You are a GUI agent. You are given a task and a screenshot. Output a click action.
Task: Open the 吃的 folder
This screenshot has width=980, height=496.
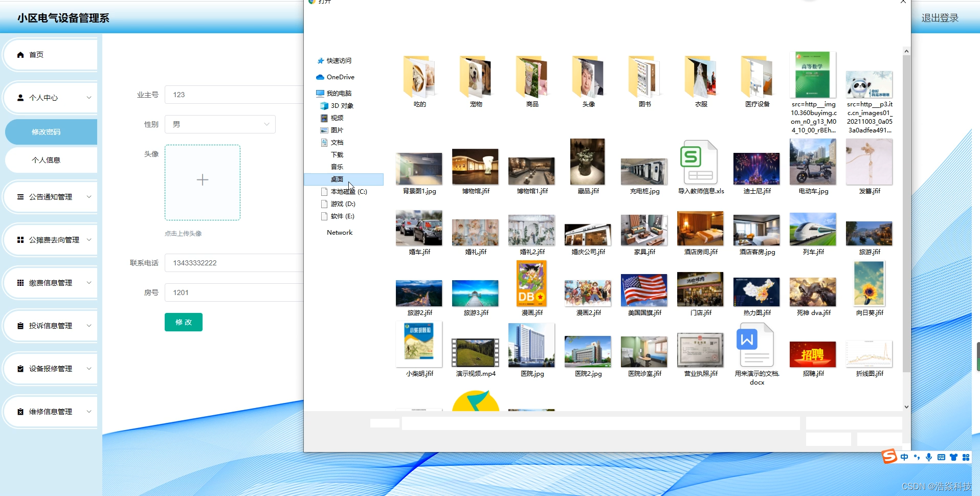(419, 77)
